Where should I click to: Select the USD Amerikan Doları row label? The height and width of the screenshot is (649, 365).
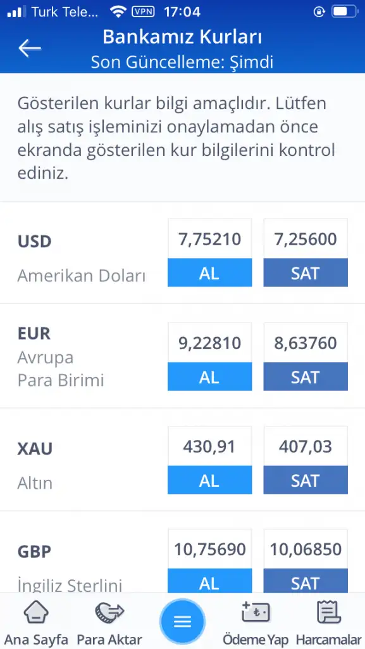coord(82,259)
